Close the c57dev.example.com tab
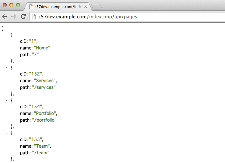 pyautogui.click(x=86, y=7)
